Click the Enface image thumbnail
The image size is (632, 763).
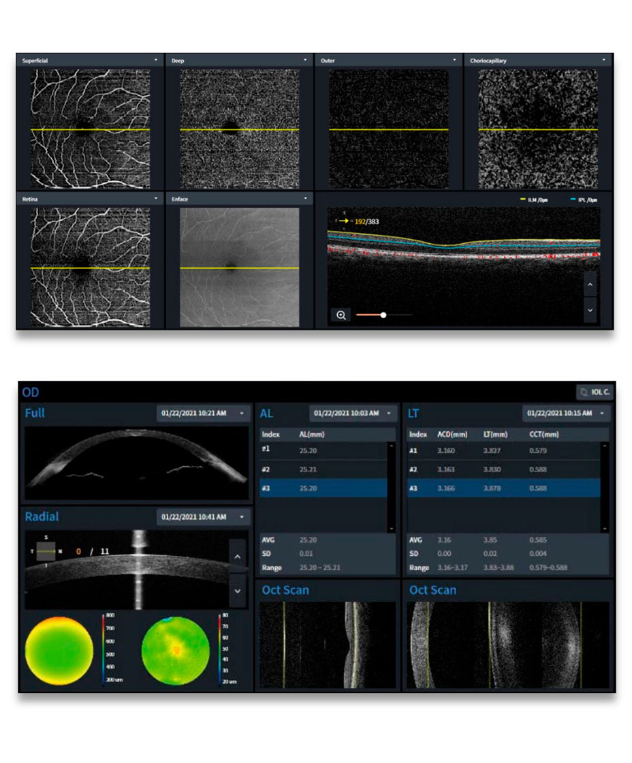point(239,268)
